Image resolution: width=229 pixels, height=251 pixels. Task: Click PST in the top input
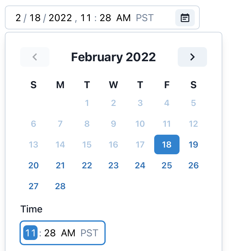coord(144,18)
